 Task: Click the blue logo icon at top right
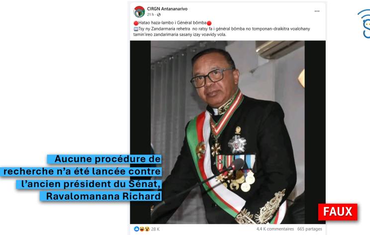coord(364,23)
